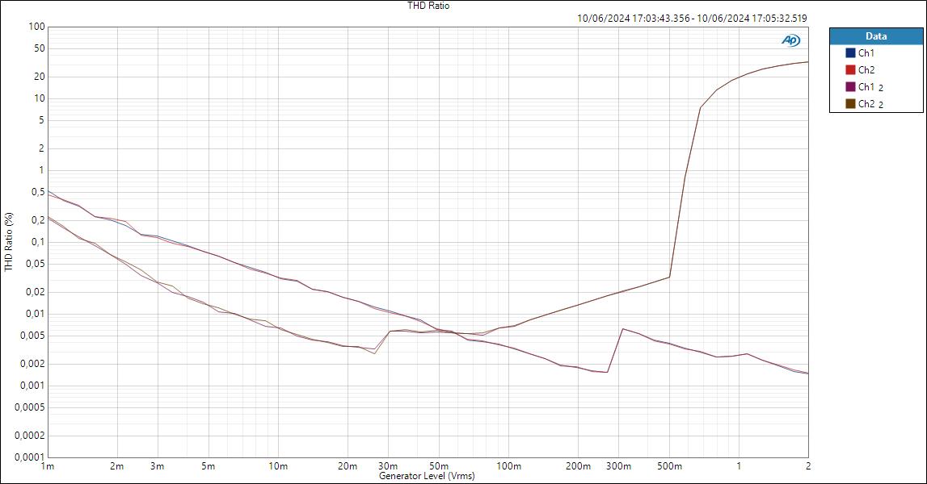Click the 0,001 tick label on Y axis
The image size is (927, 484).
pyautogui.click(x=32, y=386)
